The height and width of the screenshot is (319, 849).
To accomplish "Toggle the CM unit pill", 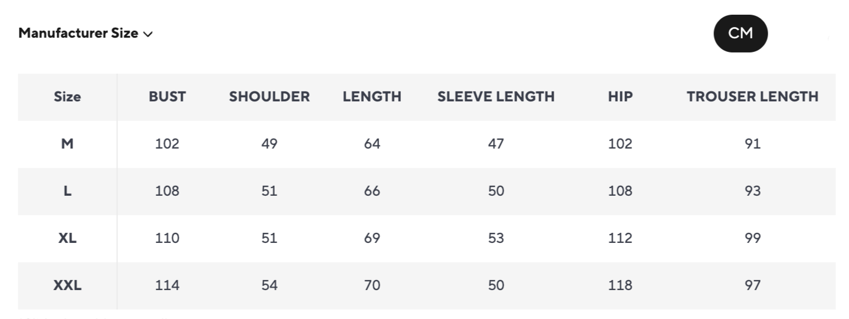I will [x=741, y=34].
